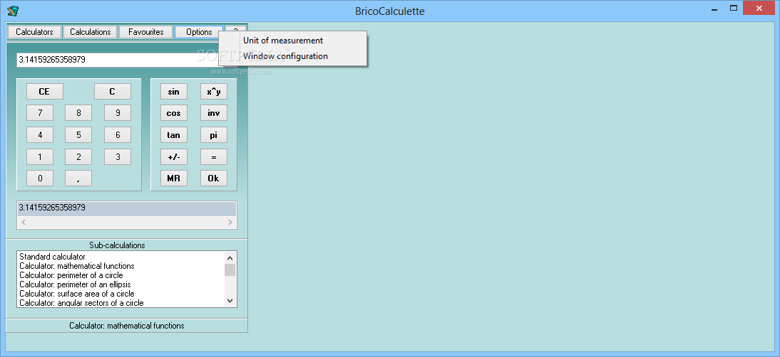Click the Ok button
The height and width of the screenshot is (357, 780).
click(x=214, y=178)
